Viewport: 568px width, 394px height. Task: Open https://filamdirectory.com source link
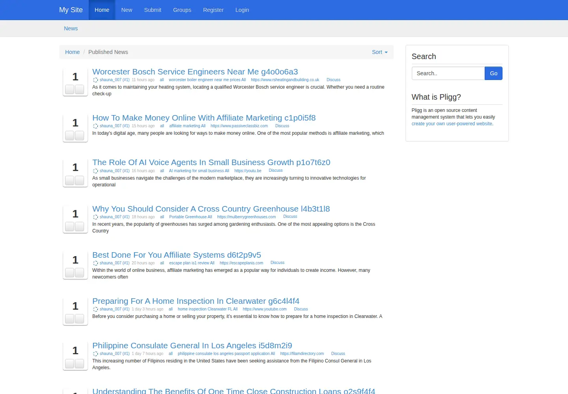pyautogui.click(x=302, y=354)
